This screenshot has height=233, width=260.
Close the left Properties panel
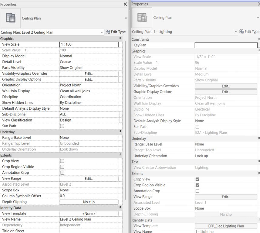click(125, 4)
